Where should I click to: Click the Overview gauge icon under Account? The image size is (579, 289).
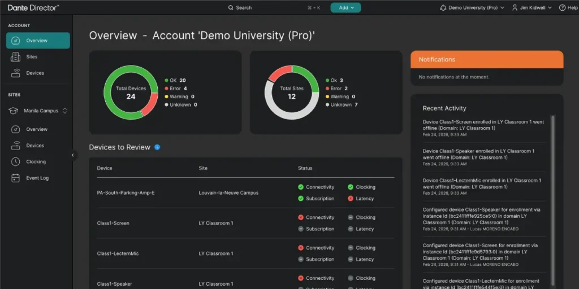[16, 41]
